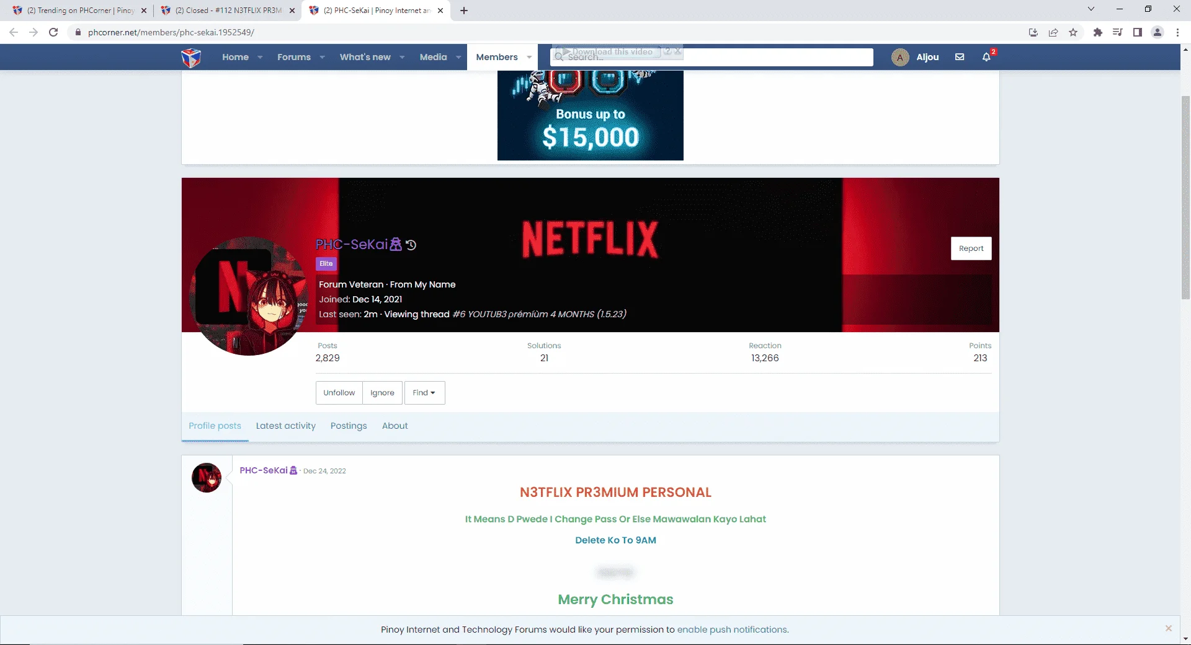The width and height of the screenshot is (1191, 645).
Task: Click the Unfollow button
Action: [339, 393]
